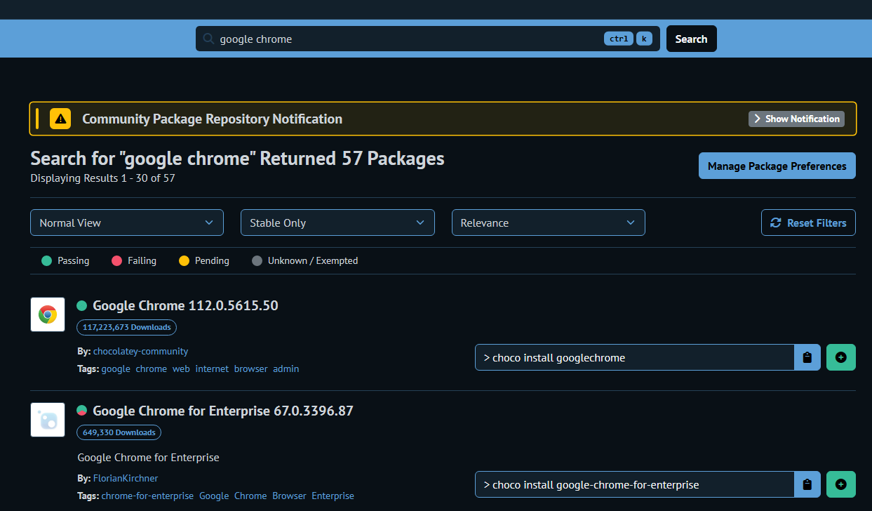Image resolution: width=872 pixels, height=511 pixels.
Task: Click the Reset Filters button
Action: point(808,223)
